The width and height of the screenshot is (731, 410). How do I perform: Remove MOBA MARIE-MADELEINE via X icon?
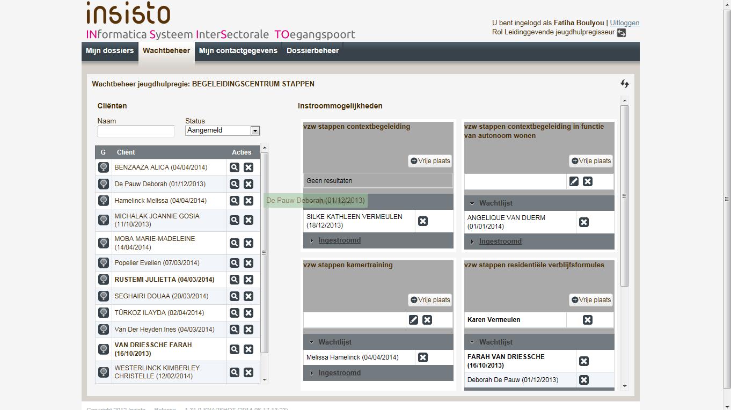coord(248,243)
